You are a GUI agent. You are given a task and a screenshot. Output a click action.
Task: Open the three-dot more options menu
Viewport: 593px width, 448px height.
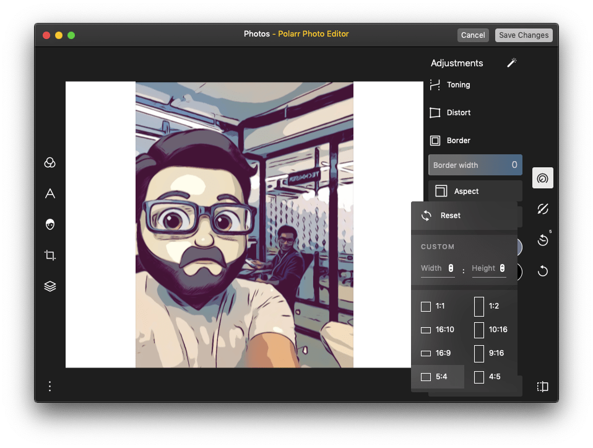pyautogui.click(x=50, y=386)
